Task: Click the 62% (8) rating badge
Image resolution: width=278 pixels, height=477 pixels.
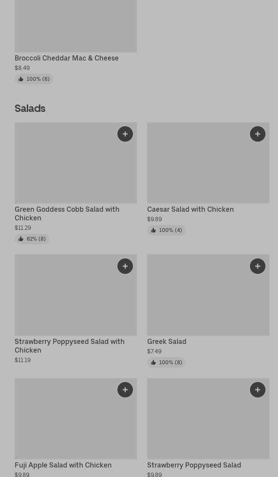Action: coord(32,239)
